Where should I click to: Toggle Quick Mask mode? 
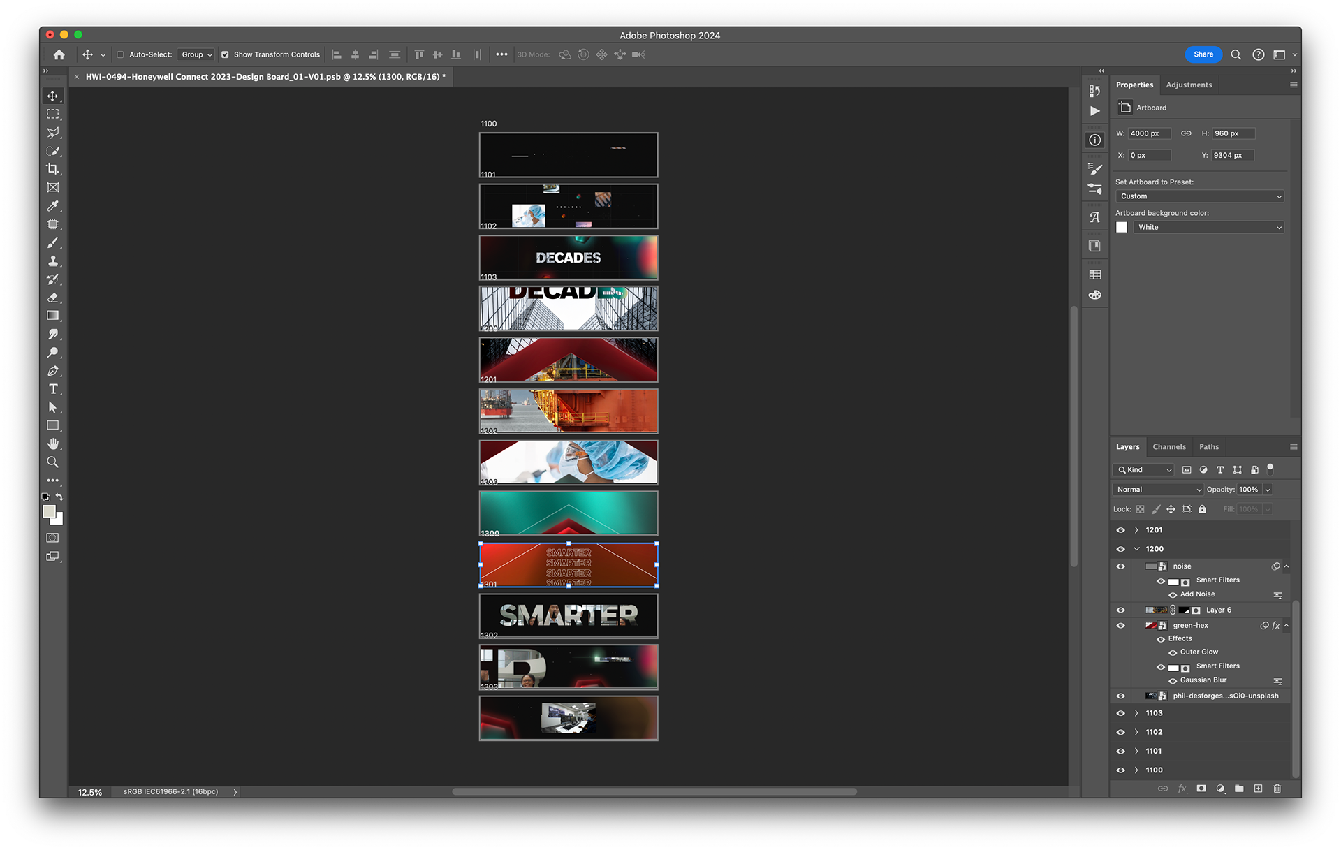(52, 538)
